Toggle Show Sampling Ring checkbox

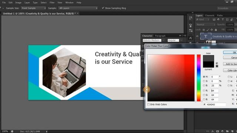[x=103, y=8]
